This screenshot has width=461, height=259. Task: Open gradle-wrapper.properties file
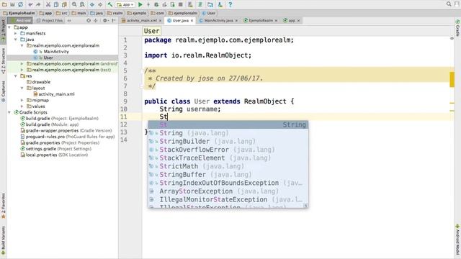click(x=66, y=130)
